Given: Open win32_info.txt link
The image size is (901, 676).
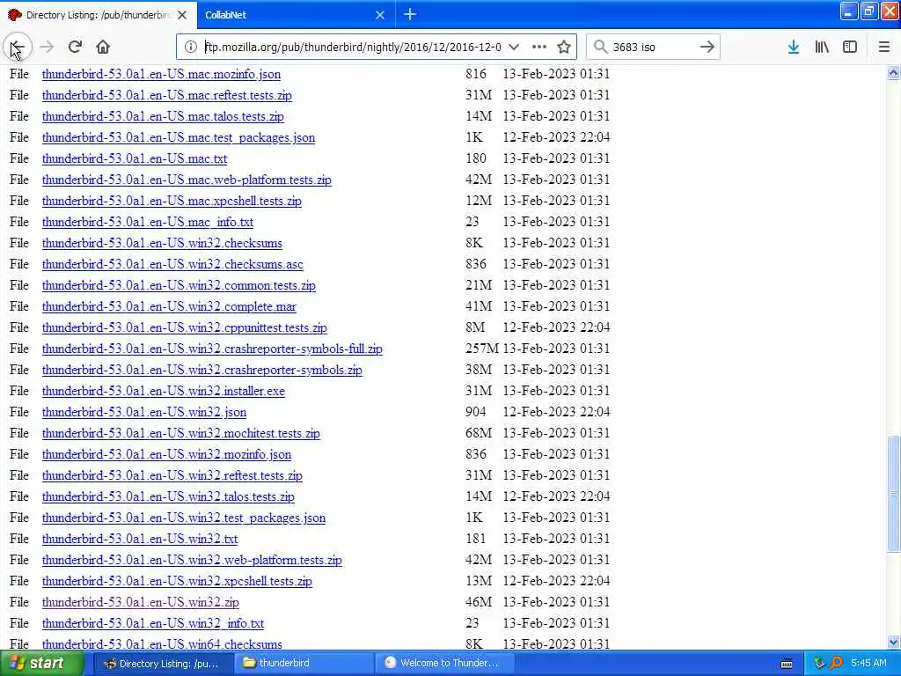Looking at the screenshot, I should 153,624.
